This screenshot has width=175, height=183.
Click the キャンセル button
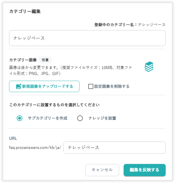pyautogui.click(x=102, y=170)
